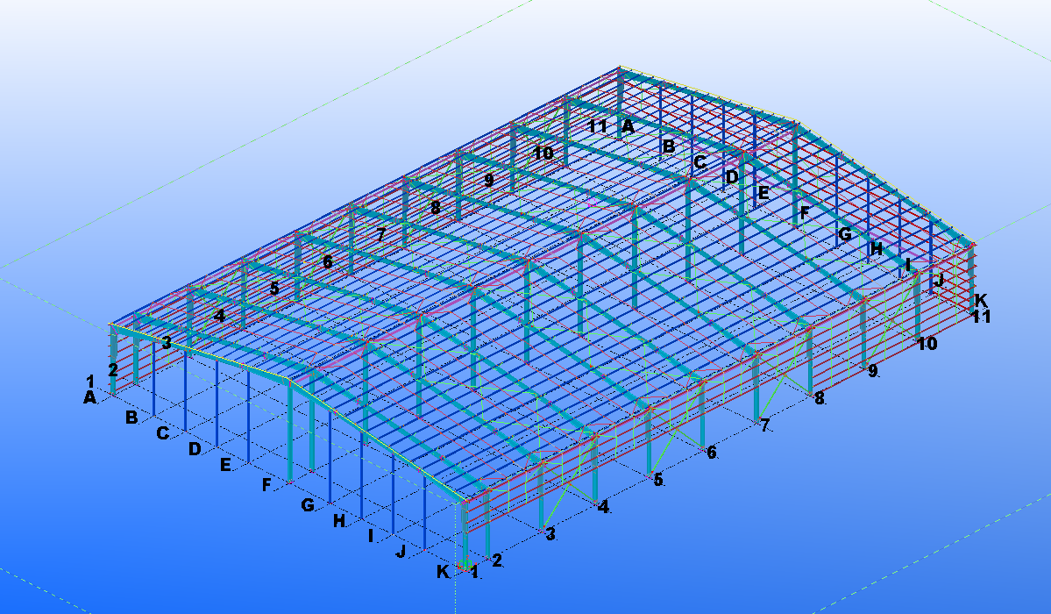Select axis label 11 below the rear K label
This screenshot has height=614, width=1051.
tap(981, 316)
